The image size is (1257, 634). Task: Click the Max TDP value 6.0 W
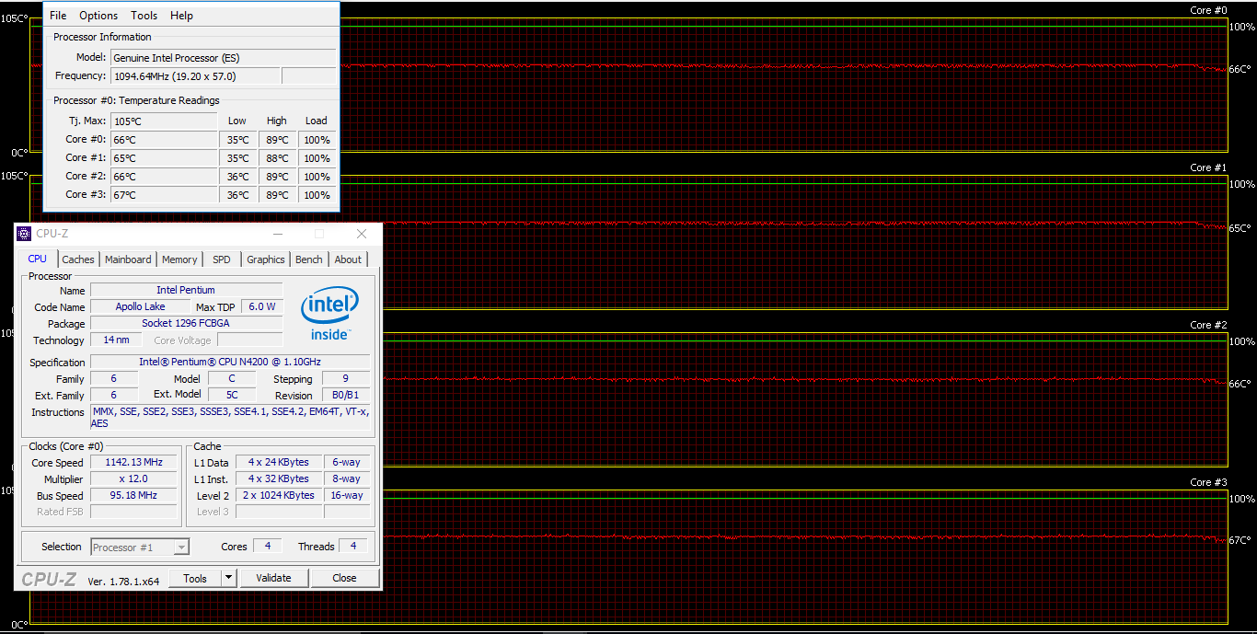pos(261,307)
